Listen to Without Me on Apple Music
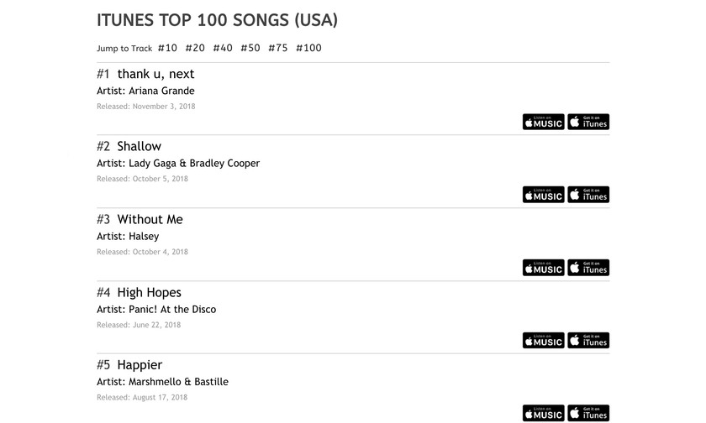706x423 pixels. (x=543, y=268)
